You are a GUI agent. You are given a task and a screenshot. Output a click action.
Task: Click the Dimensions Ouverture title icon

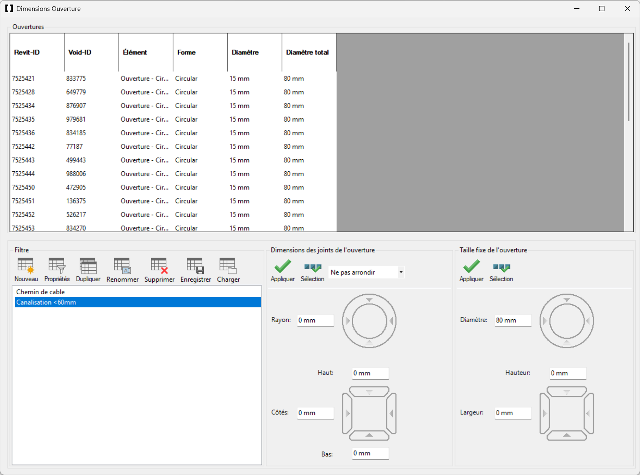click(9, 8)
